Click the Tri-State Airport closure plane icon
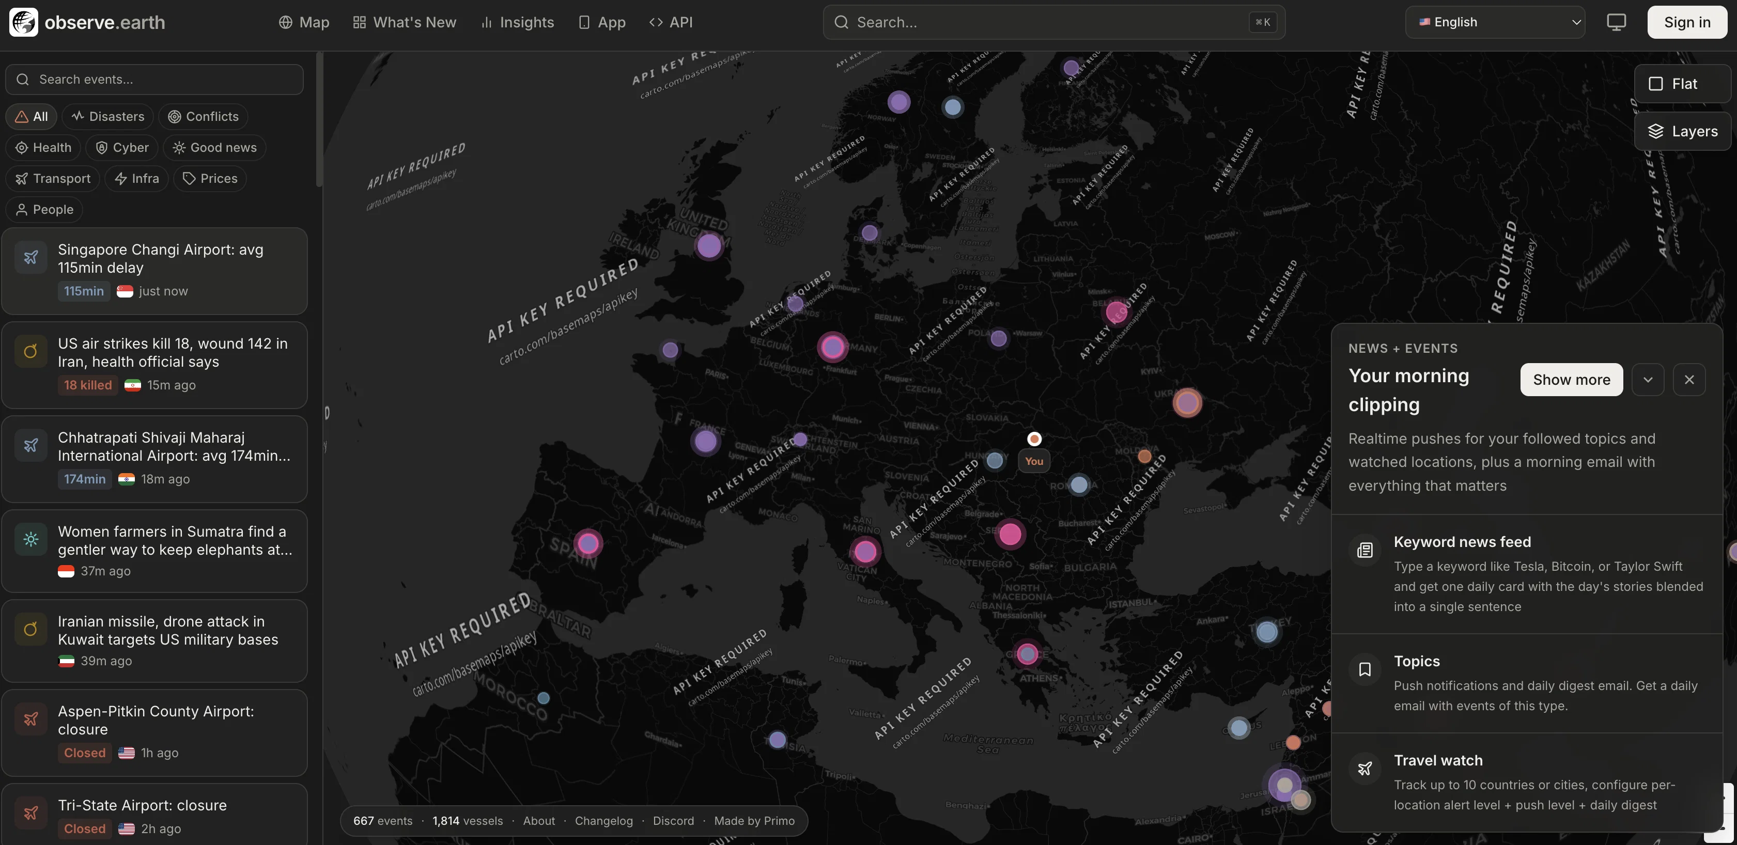The image size is (1737, 845). pos(31,812)
